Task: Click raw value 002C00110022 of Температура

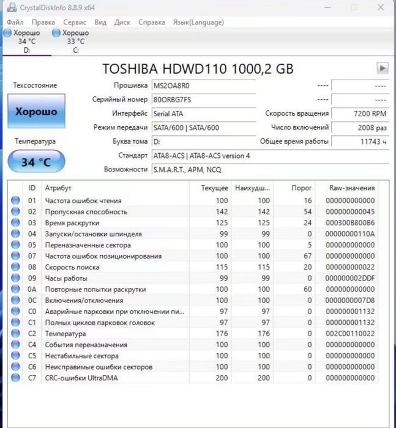Action: click(350, 333)
